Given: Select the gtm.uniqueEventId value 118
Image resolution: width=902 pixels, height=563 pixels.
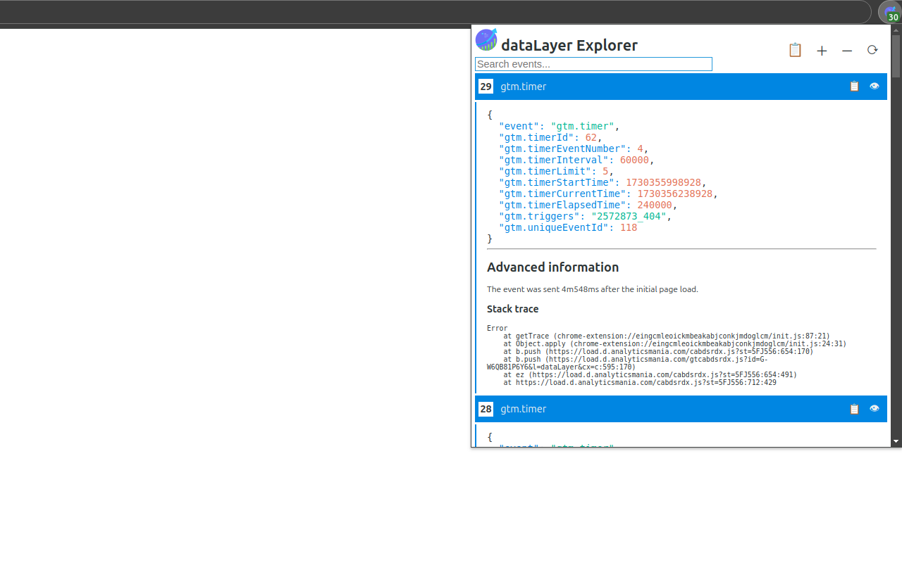Looking at the screenshot, I should point(629,227).
